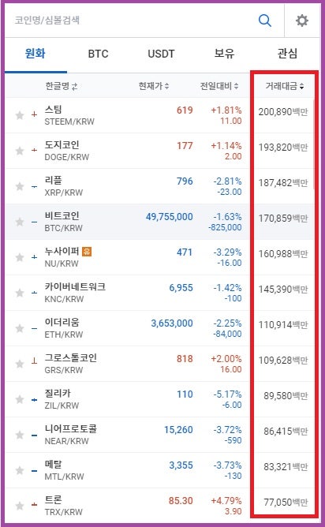Focus the 코인명/심볼검색 search field
The height and width of the screenshot is (527, 325).
[131, 21]
